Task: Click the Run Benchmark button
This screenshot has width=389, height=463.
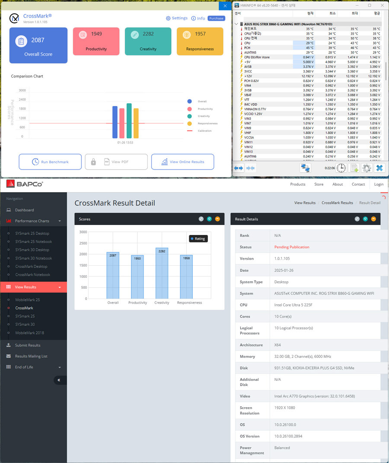Action: coord(50,162)
